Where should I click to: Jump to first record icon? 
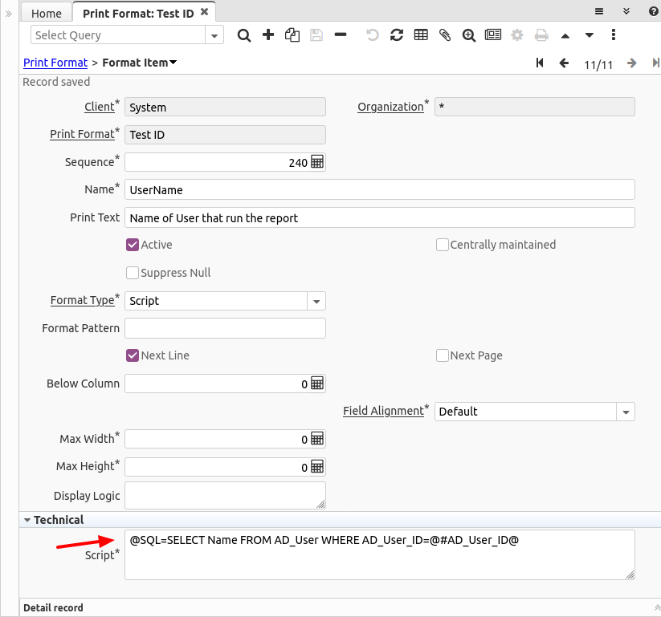[540, 63]
